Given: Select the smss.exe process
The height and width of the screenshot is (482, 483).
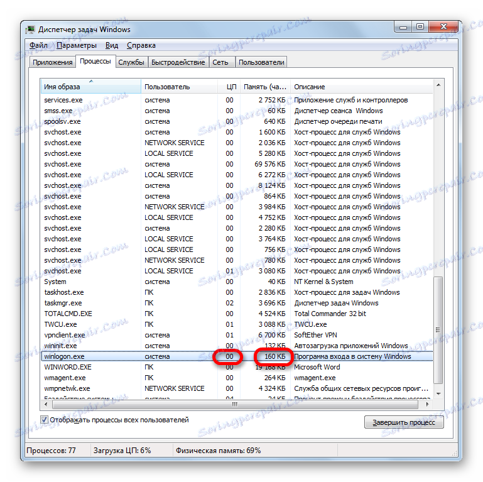Looking at the screenshot, I should 237,111.
